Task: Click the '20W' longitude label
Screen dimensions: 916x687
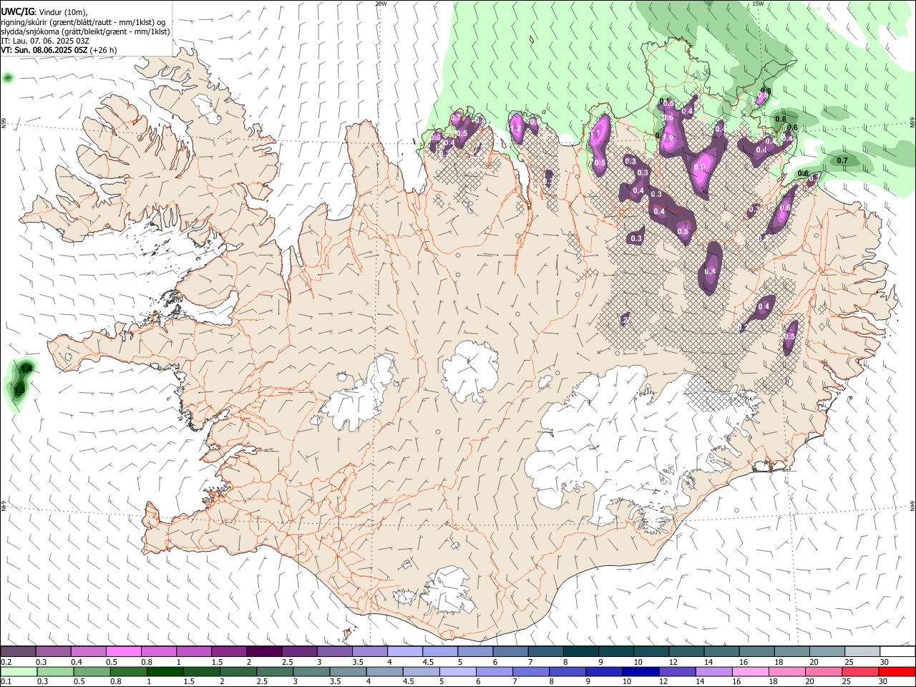Action: (381, 4)
